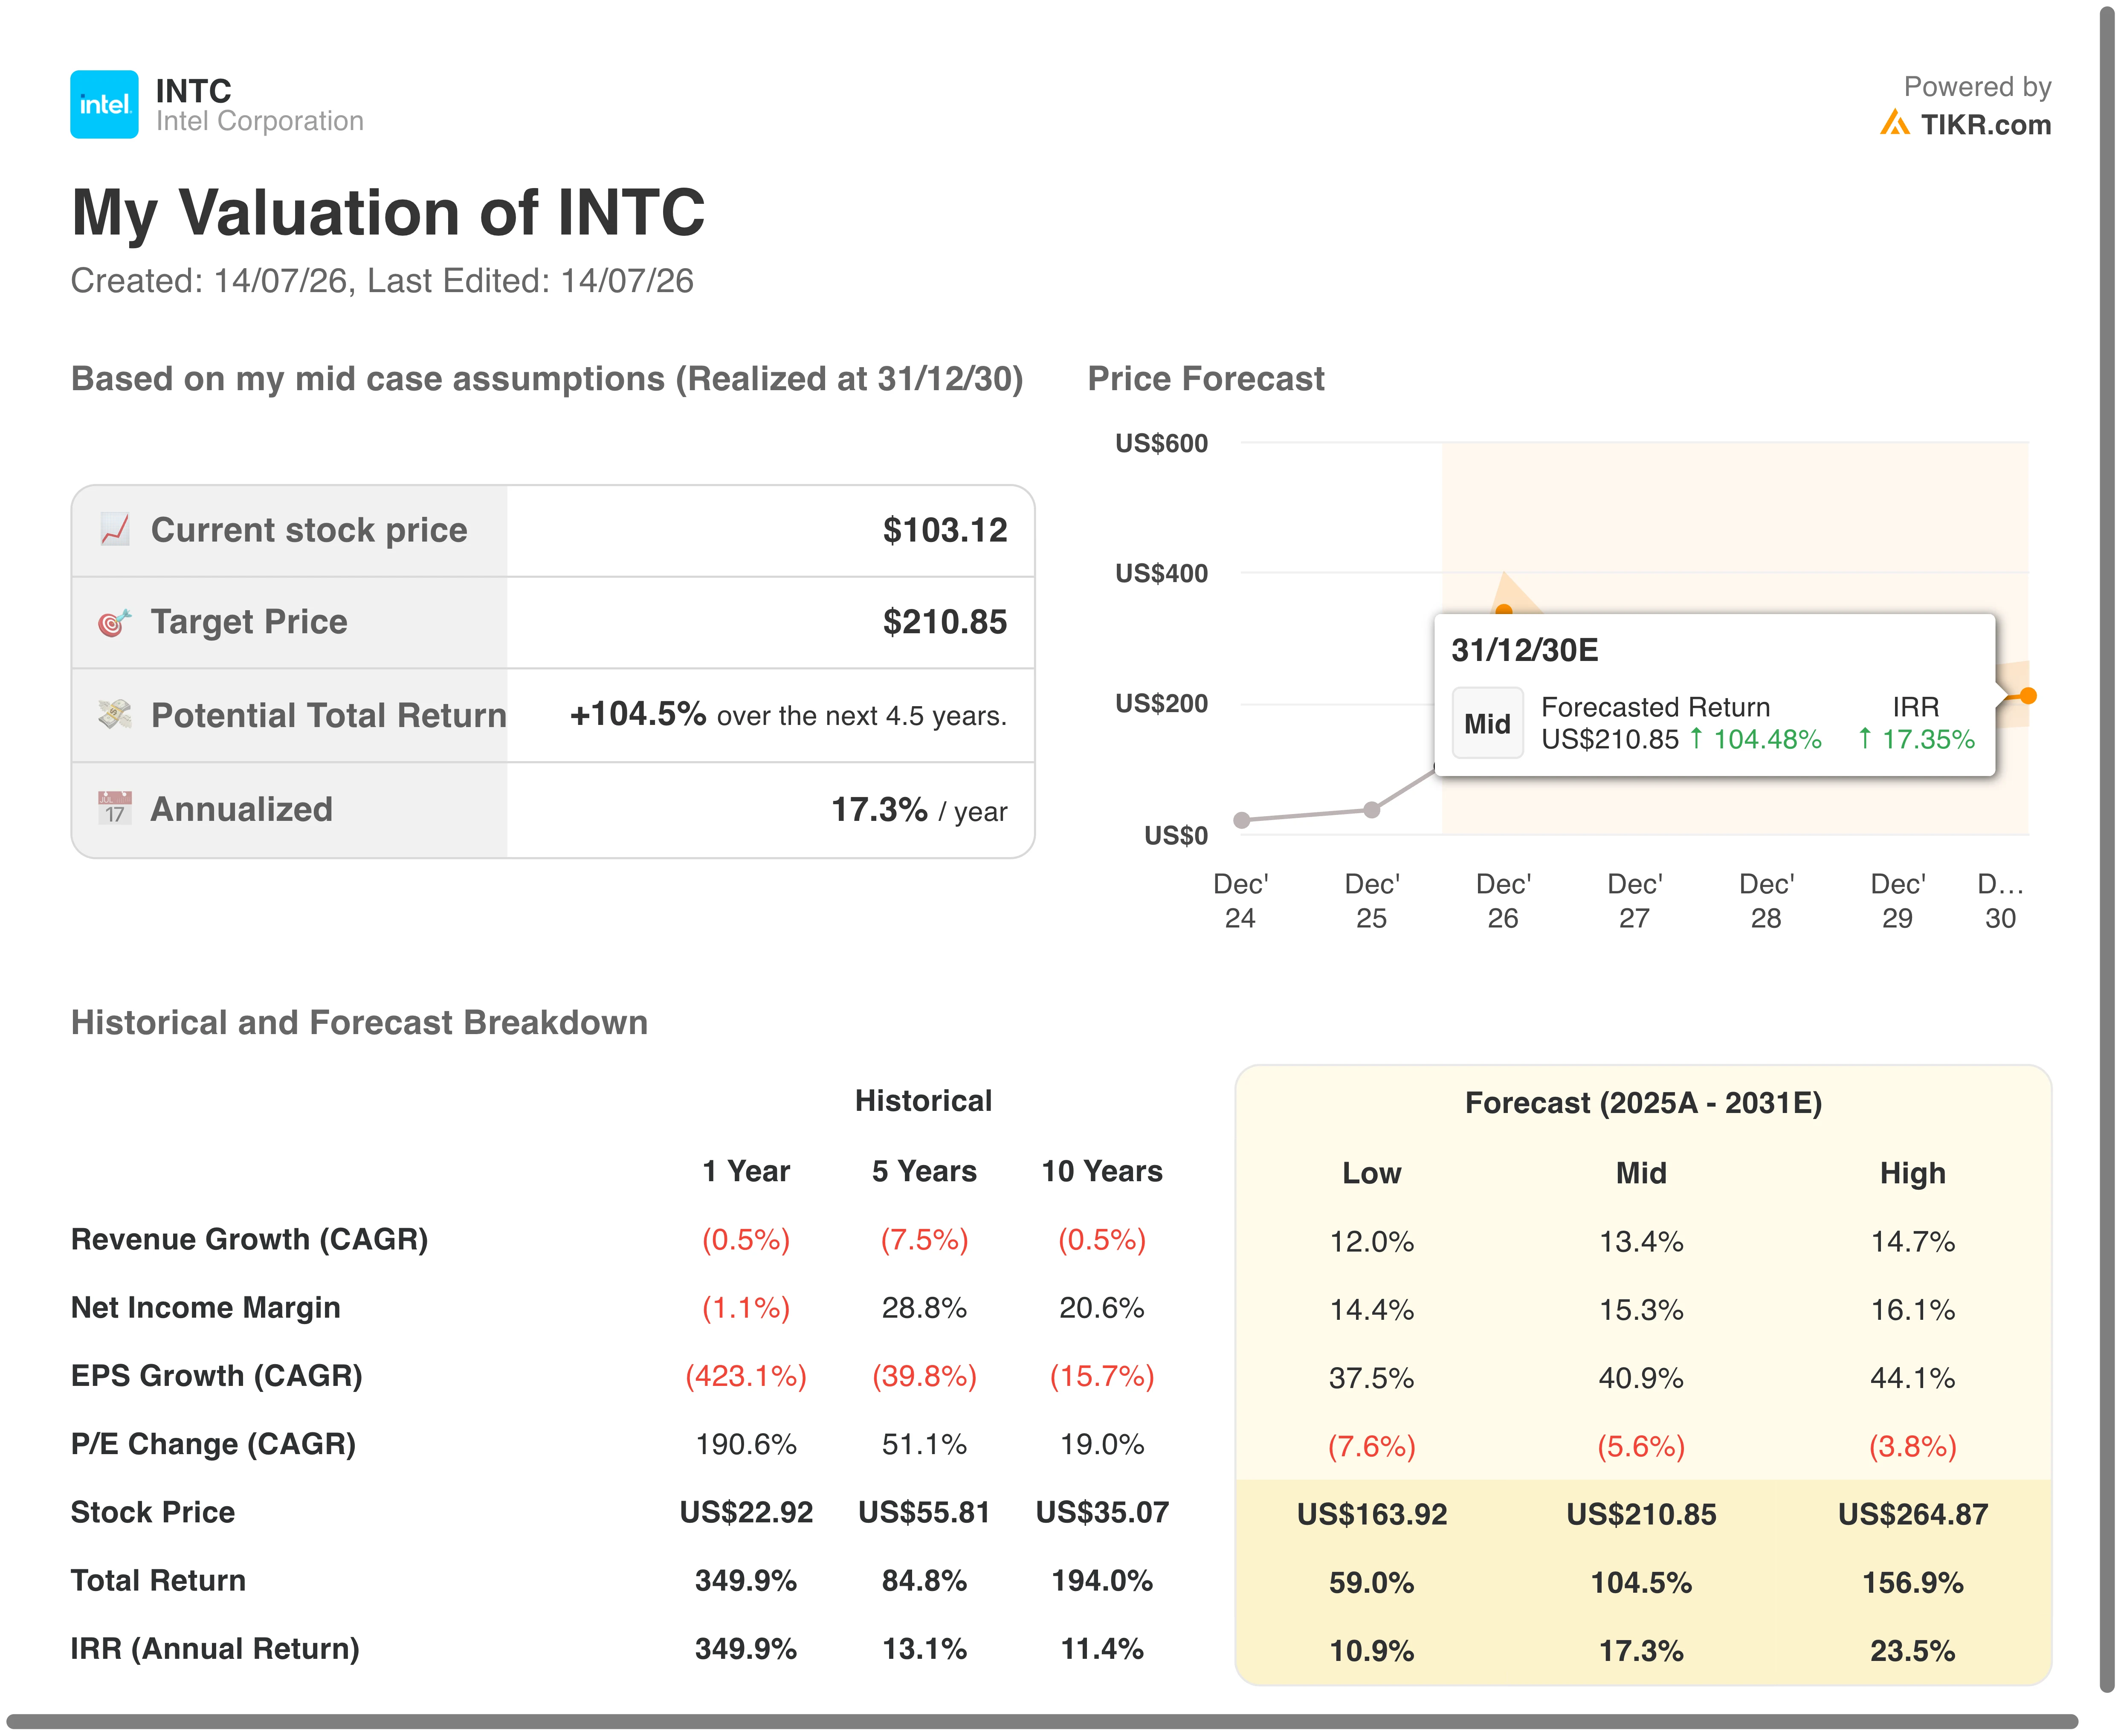Click the calendar icon beside Annualized
This screenshot has width=2121, height=1736.
[115, 808]
